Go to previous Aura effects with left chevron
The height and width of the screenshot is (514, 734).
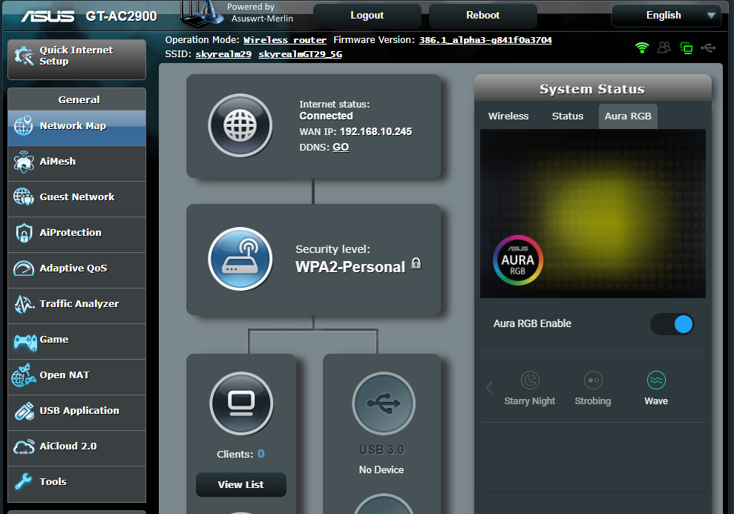point(489,387)
